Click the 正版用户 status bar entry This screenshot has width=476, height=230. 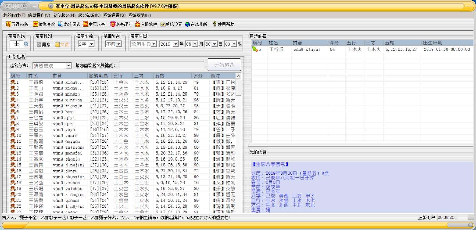pyautogui.click(x=427, y=217)
